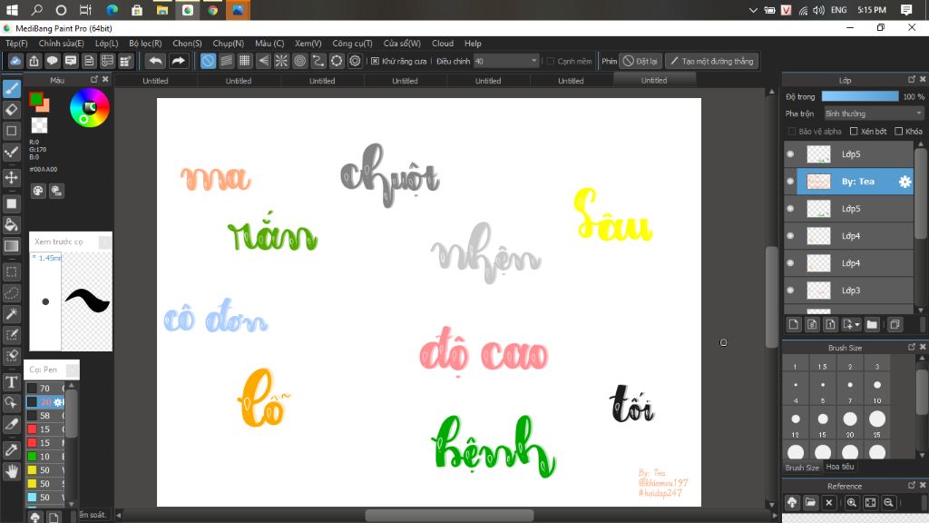Click the Redo arrow in toolbar
The height and width of the screenshot is (523, 929).
click(x=178, y=61)
